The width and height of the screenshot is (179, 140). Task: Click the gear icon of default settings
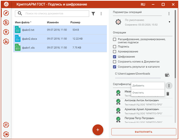tap(118, 22)
